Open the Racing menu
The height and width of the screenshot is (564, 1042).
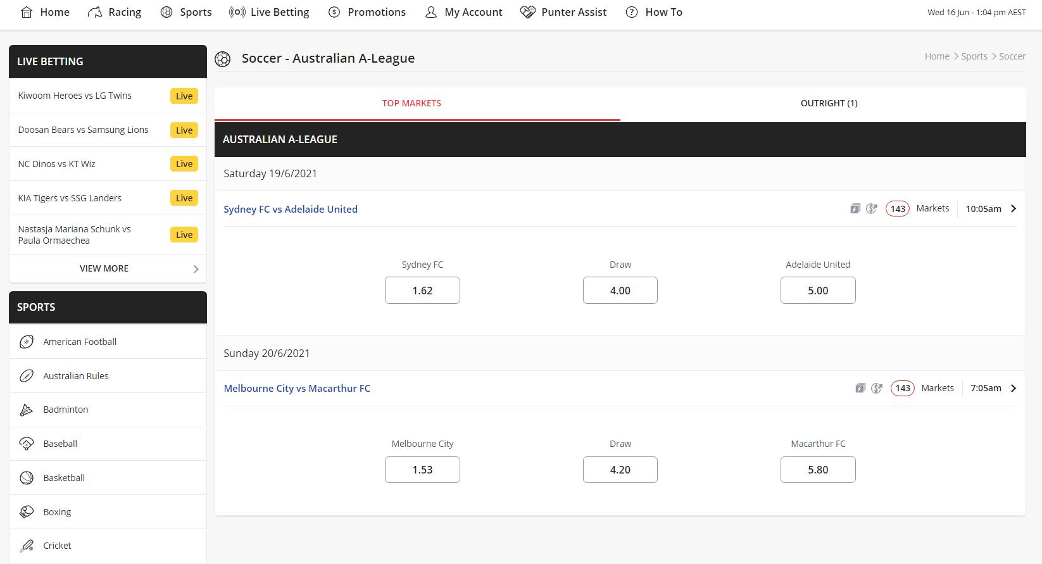(115, 12)
